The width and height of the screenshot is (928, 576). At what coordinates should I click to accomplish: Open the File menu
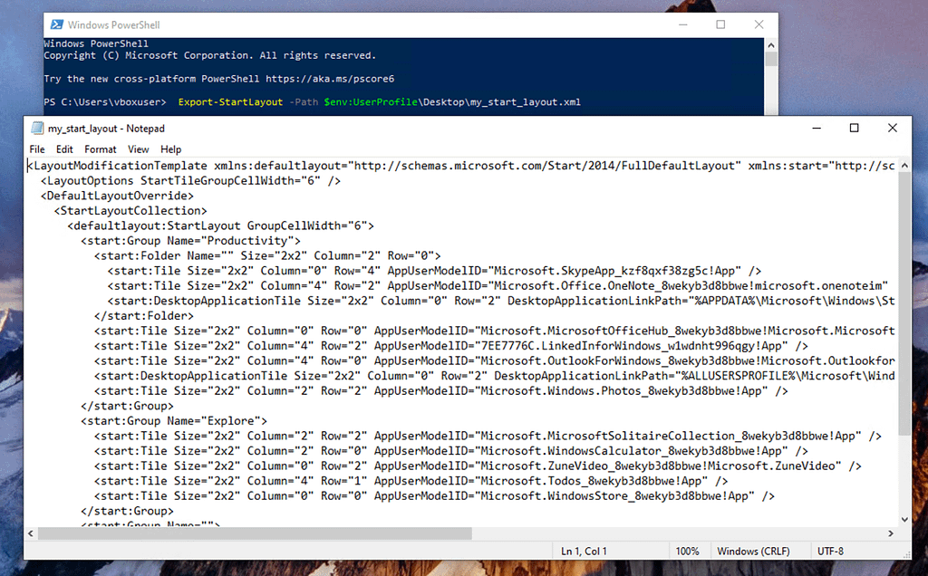36,149
